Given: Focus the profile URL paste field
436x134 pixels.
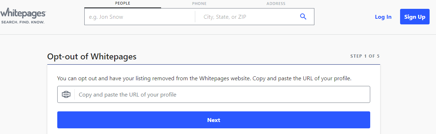Looking at the screenshot, I should [214, 94].
